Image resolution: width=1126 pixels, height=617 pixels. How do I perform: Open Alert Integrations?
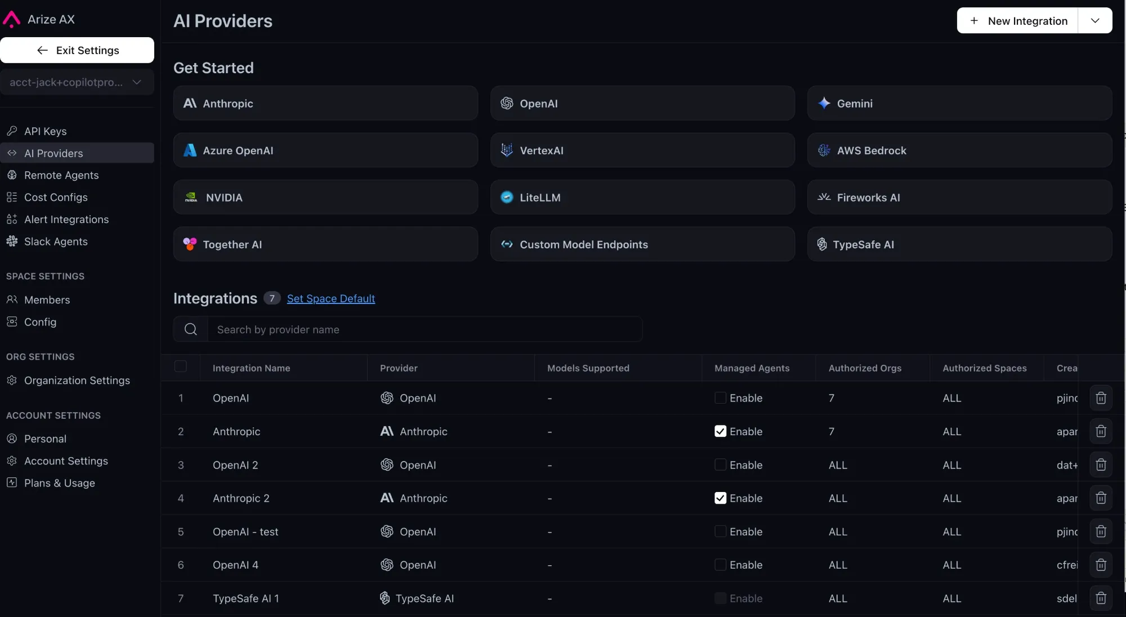point(77,220)
